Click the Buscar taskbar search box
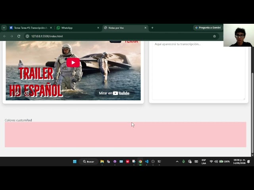254x190 pixels. (89, 161)
